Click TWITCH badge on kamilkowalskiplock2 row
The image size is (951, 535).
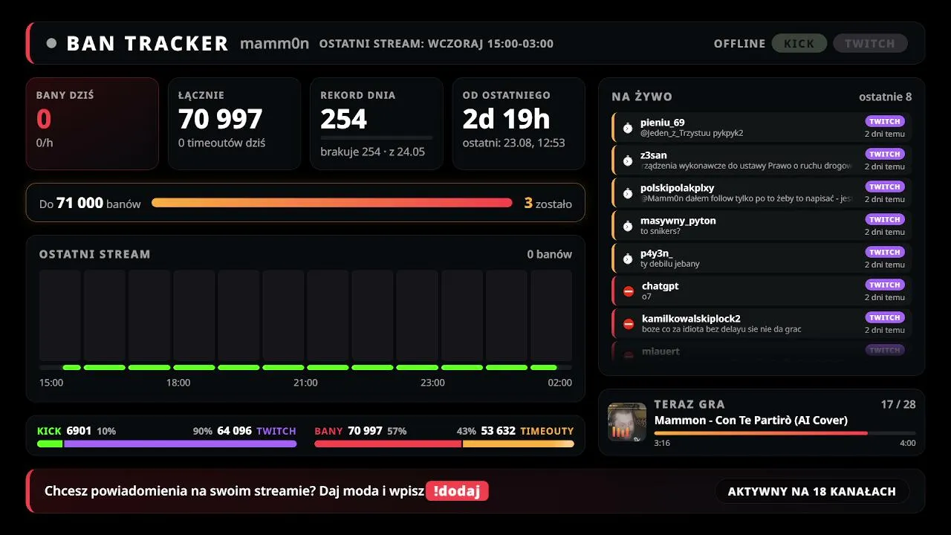pyautogui.click(x=885, y=317)
